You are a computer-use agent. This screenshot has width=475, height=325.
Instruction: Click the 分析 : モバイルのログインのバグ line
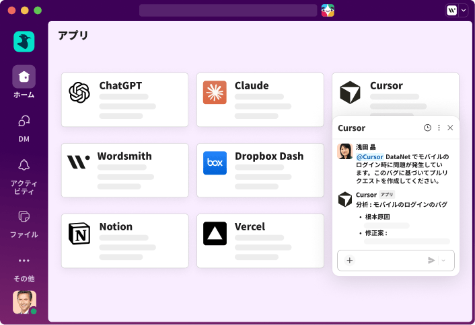click(402, 205)
